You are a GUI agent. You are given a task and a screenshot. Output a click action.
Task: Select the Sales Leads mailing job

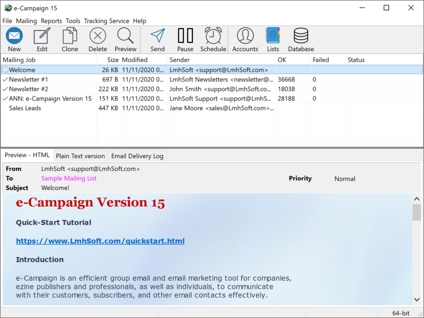25,108
